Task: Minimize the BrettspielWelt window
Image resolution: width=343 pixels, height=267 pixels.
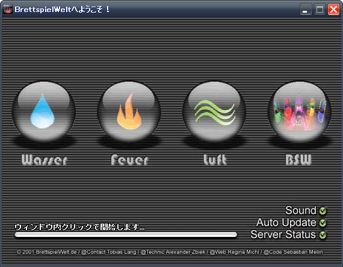Action: (x=305, y=10)
